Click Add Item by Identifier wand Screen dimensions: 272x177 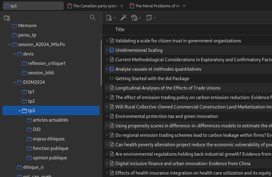123,18
